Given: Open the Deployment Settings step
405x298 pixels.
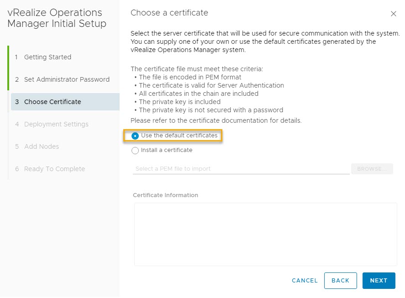Looking at the screenshot, I should [56, 124].
